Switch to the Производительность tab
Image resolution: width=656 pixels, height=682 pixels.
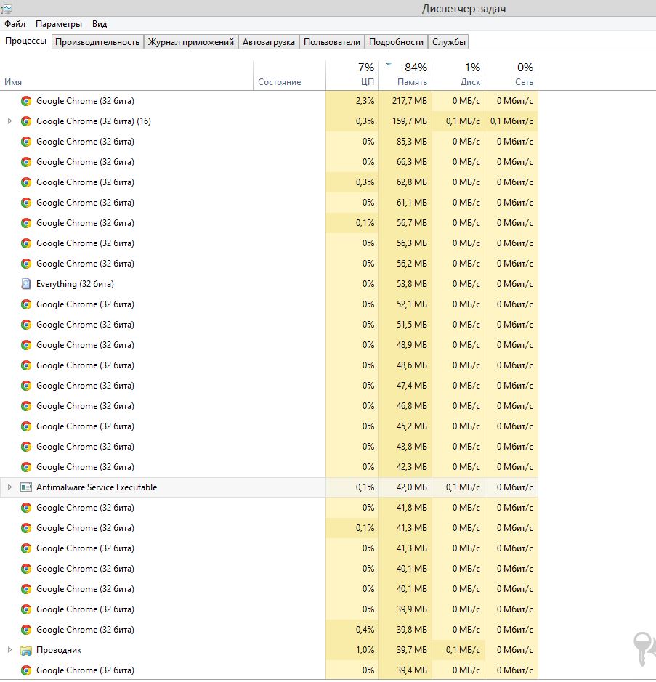click(97, 42)
